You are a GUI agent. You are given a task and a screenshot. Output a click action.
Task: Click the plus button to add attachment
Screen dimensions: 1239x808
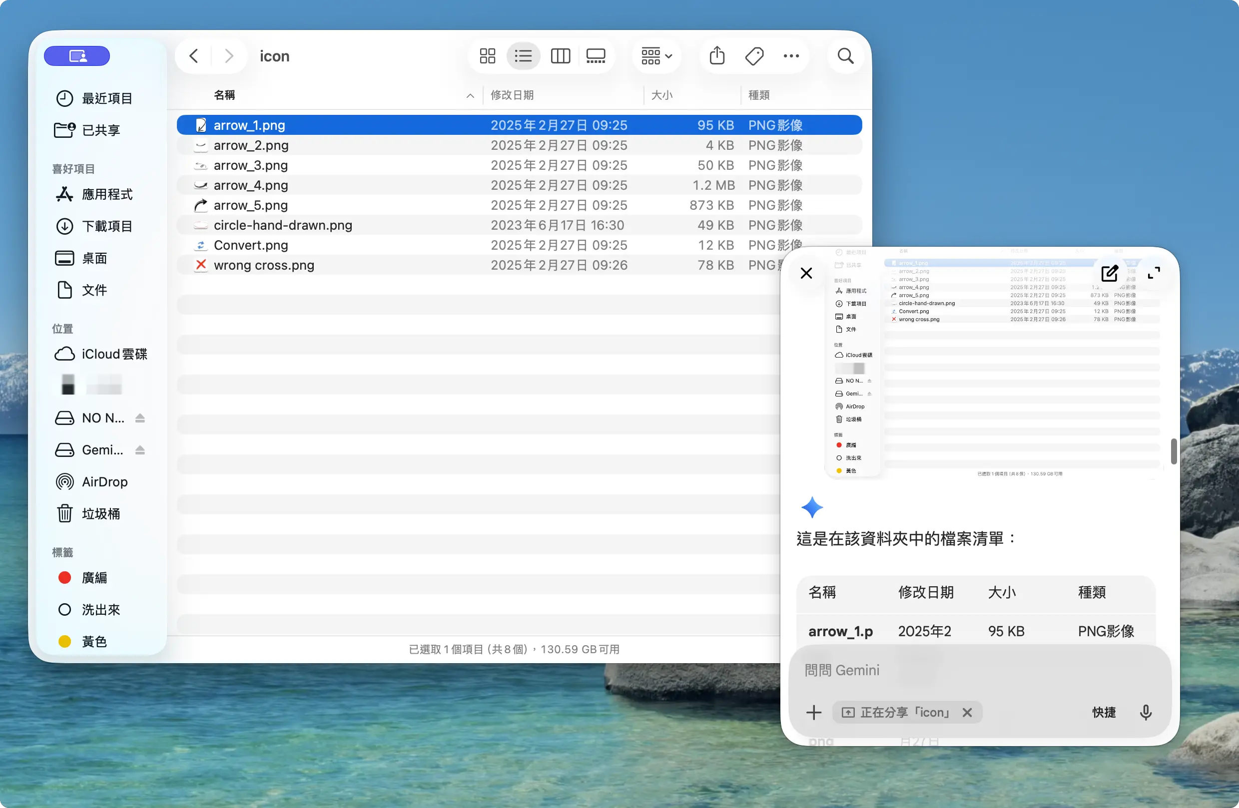pos(814,712)
